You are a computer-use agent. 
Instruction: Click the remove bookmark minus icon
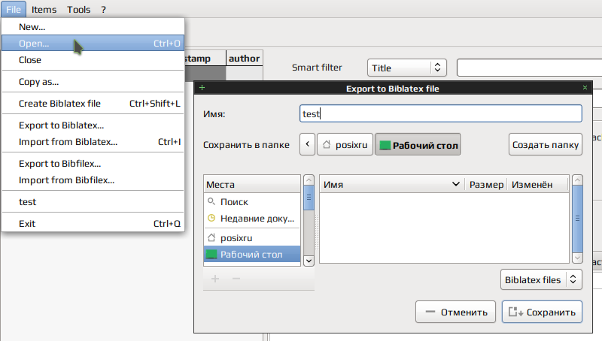pos(236,279)
